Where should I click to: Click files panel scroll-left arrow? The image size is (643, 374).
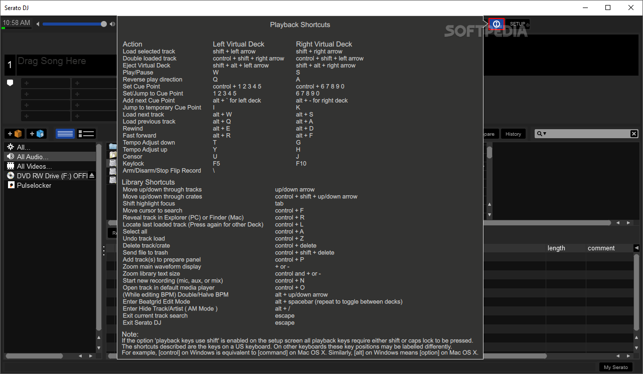click(618, 222)
